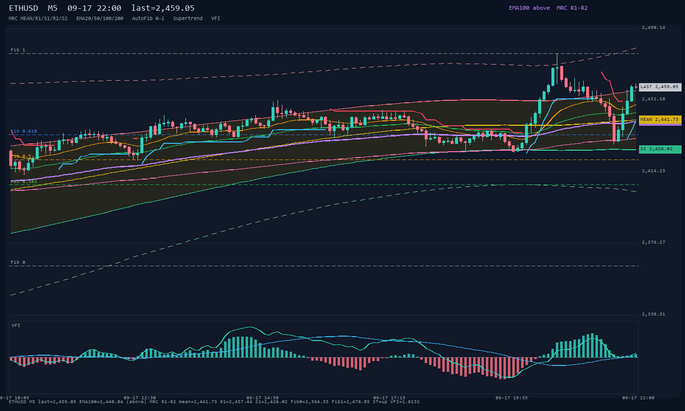Click the '09-17 22:00' time axis label
This screenshot has width=685, height=411.
pyautogui.click(x=639, y=398)
